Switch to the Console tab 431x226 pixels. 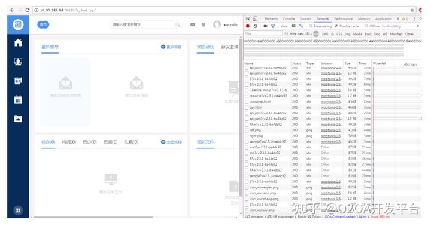click(289, 19)
